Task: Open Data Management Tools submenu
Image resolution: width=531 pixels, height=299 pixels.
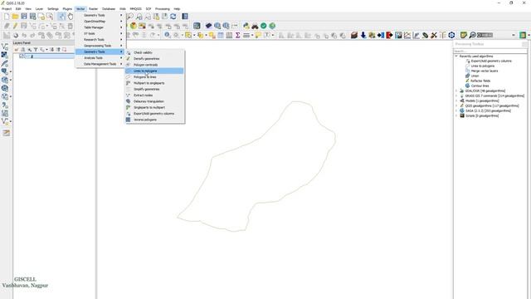Action: pyautogui.click(x=100, y=64)
